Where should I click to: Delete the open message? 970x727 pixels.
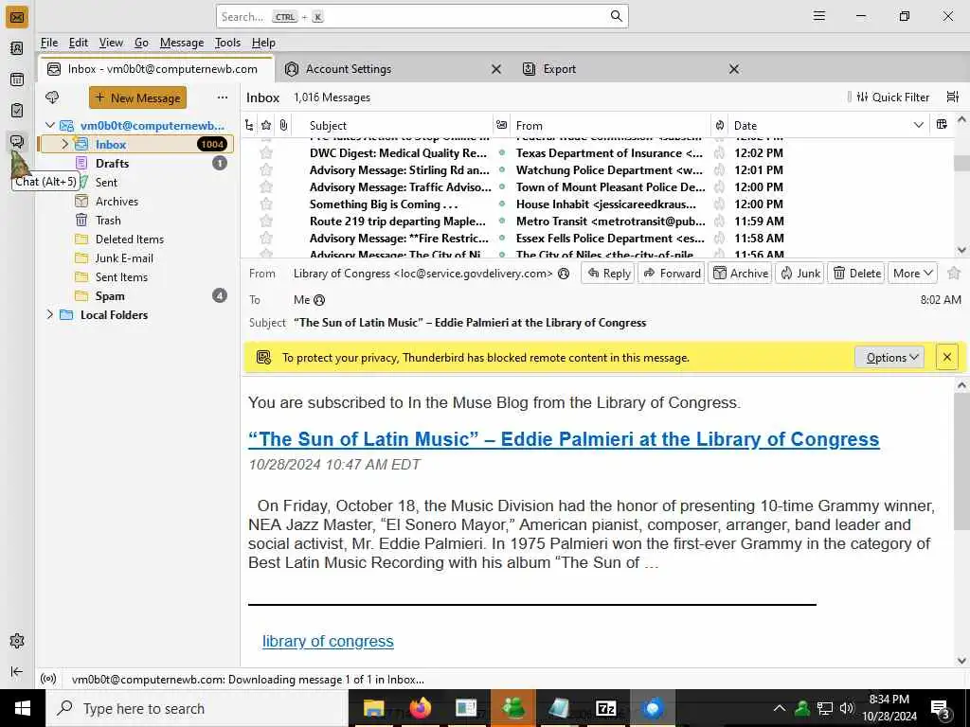tap(856, 274)
